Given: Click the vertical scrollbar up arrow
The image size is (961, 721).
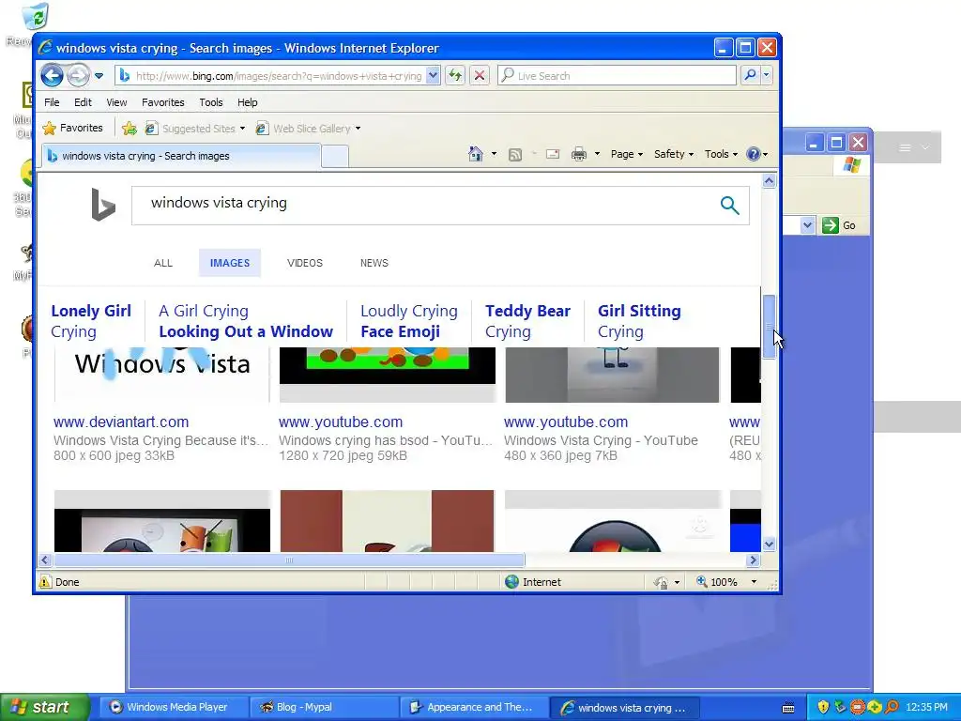Looking at the screenshot, I should coord(769,181).
